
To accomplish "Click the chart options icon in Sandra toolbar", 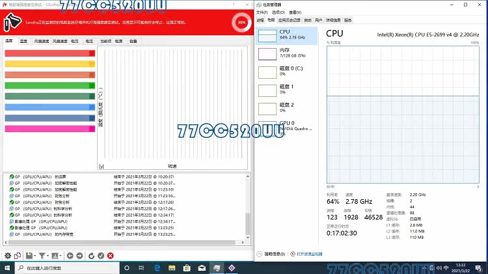I will tap(55, 256).
